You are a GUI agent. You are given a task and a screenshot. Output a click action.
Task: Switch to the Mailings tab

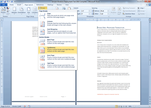click(x=50, y=5)
